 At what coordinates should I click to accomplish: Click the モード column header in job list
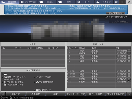coord(18,48)
